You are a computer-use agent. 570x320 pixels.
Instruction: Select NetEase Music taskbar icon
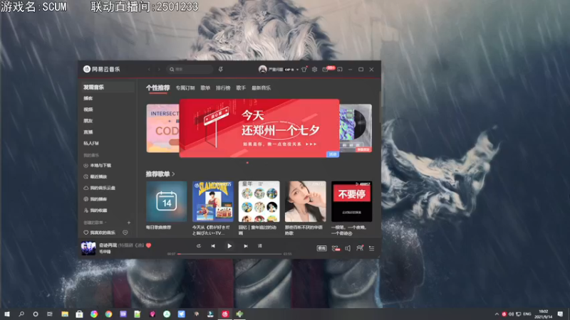[x=225, y=314]
